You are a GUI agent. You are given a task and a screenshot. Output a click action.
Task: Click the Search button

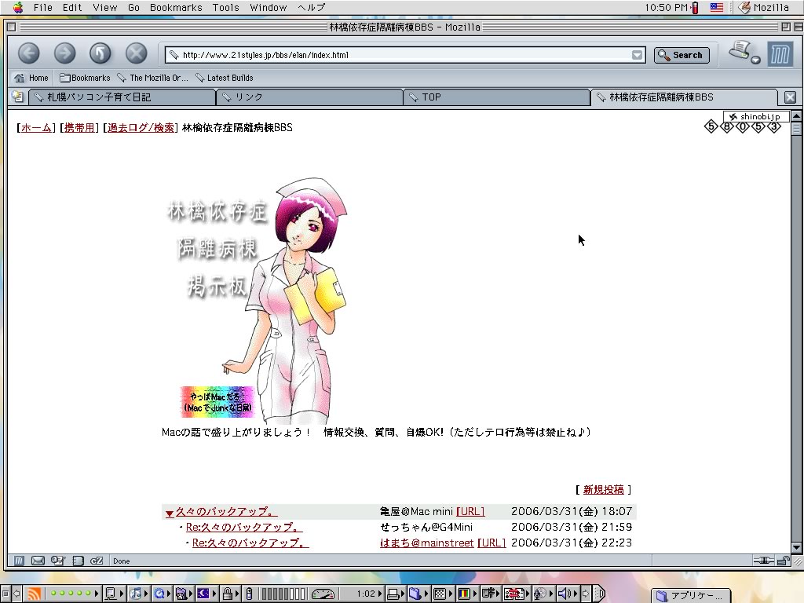(x=681, y=55)
